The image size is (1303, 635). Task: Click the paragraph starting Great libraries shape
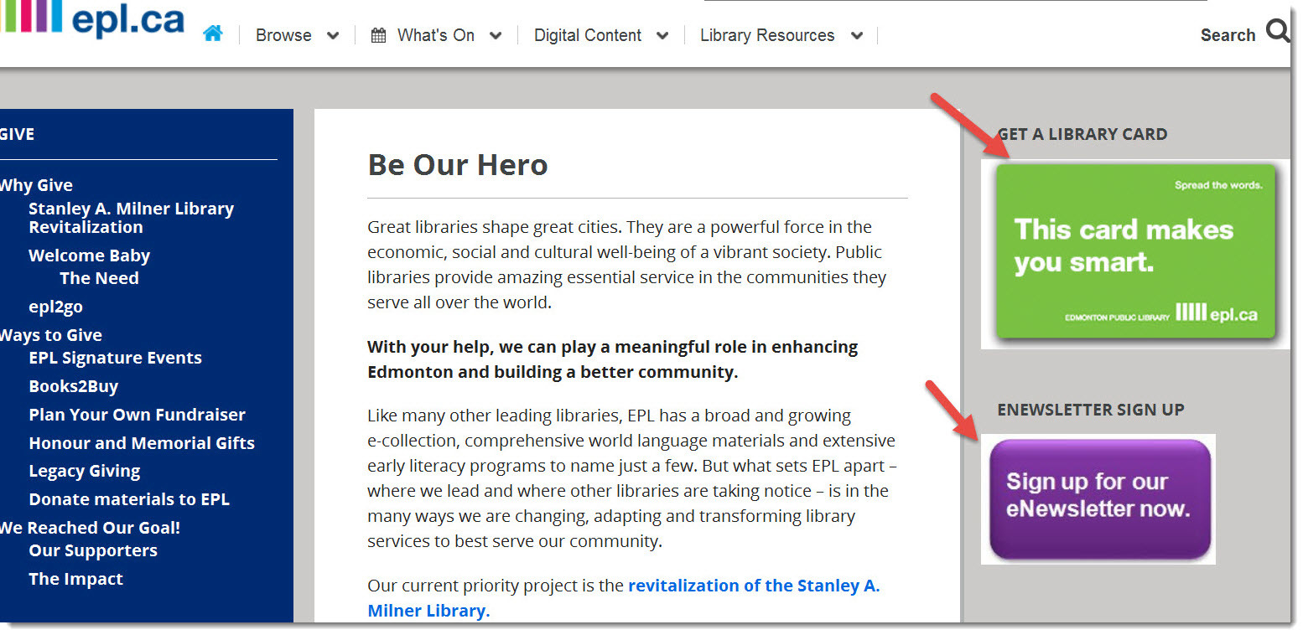[x=627, y=265]
